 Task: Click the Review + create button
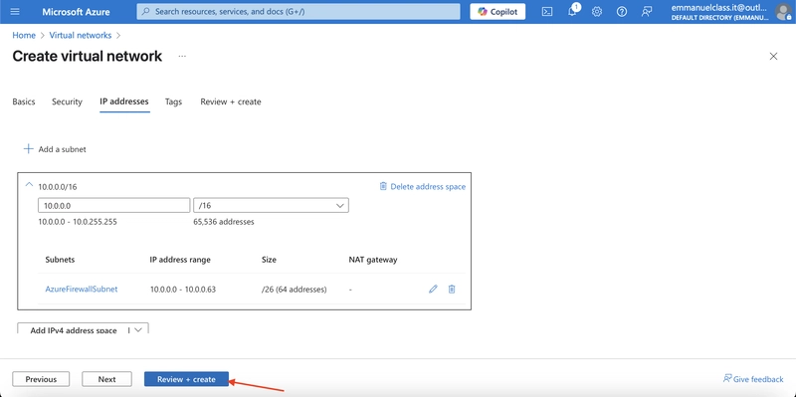186,379
